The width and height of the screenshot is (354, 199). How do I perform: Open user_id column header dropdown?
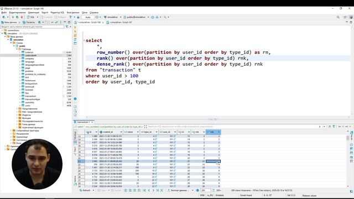[175, 132]
